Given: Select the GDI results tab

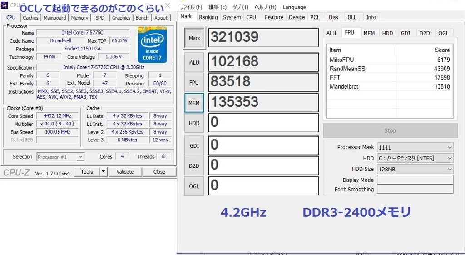Looking at the screenshot, I should (406, 33).
